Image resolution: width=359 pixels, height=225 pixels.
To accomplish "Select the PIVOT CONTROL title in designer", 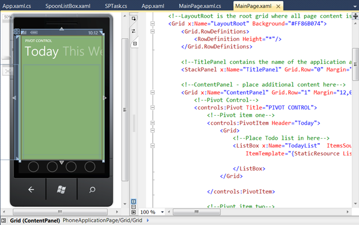I will click(x=38, y=41).
